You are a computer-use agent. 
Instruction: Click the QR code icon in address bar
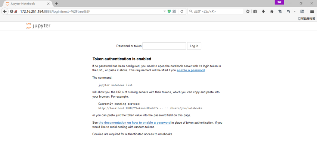tap(174, 12)
